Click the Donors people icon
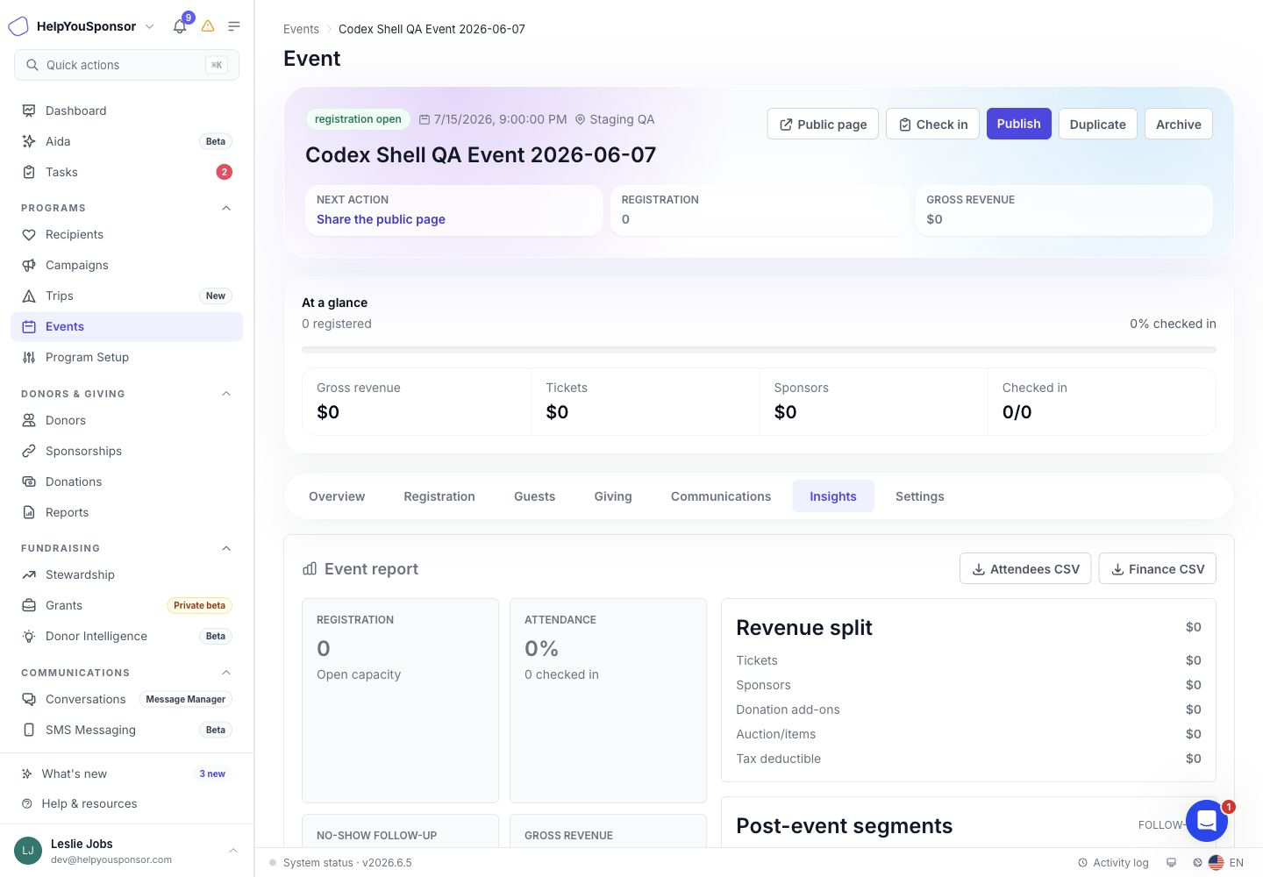The image size is (1263, 877). (x=29, y=420)
